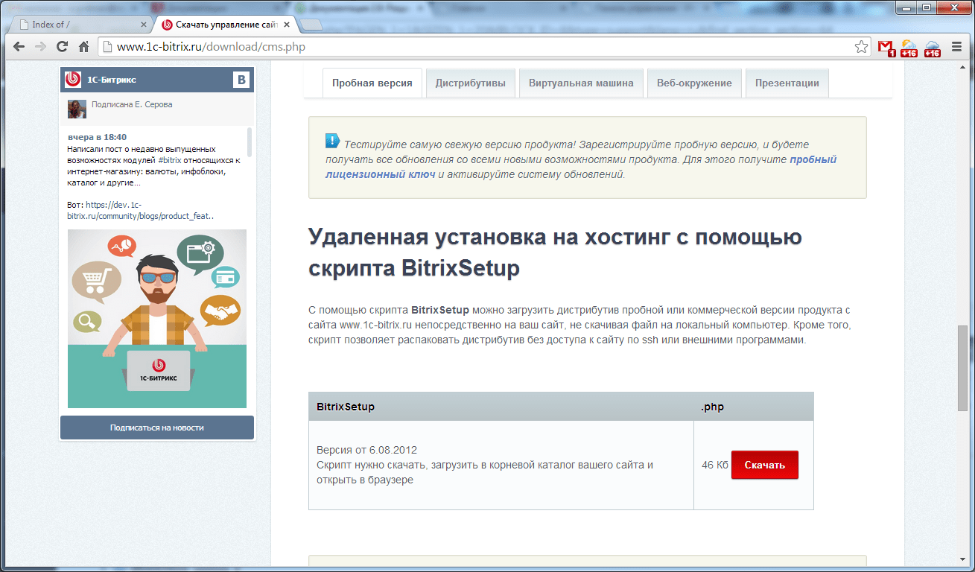Select the 'Презентации' tab
The width and height of the screenshot is (975, 572).
coord(787,83)
